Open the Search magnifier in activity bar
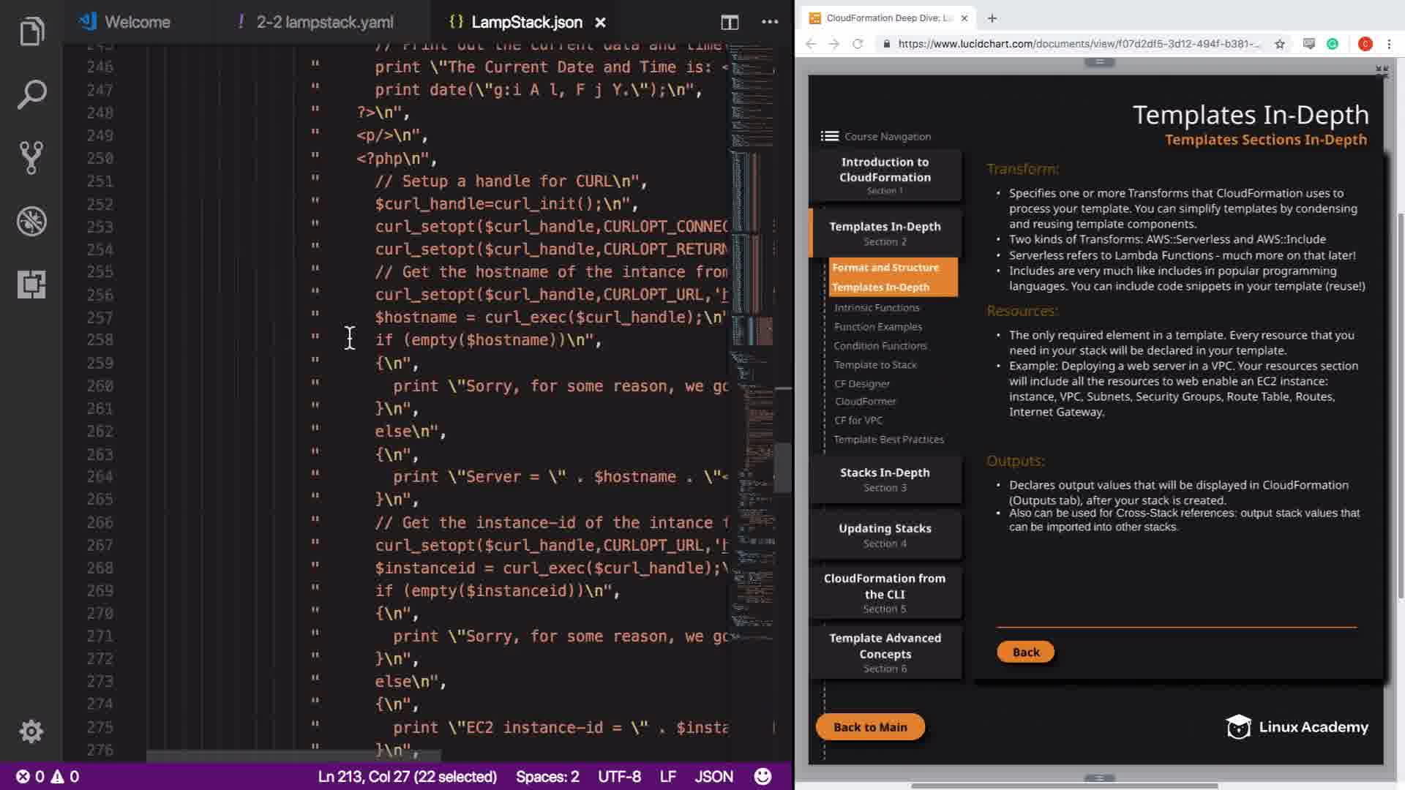Viewport: 1405px width, 790px height. click(x=31, y=94)
